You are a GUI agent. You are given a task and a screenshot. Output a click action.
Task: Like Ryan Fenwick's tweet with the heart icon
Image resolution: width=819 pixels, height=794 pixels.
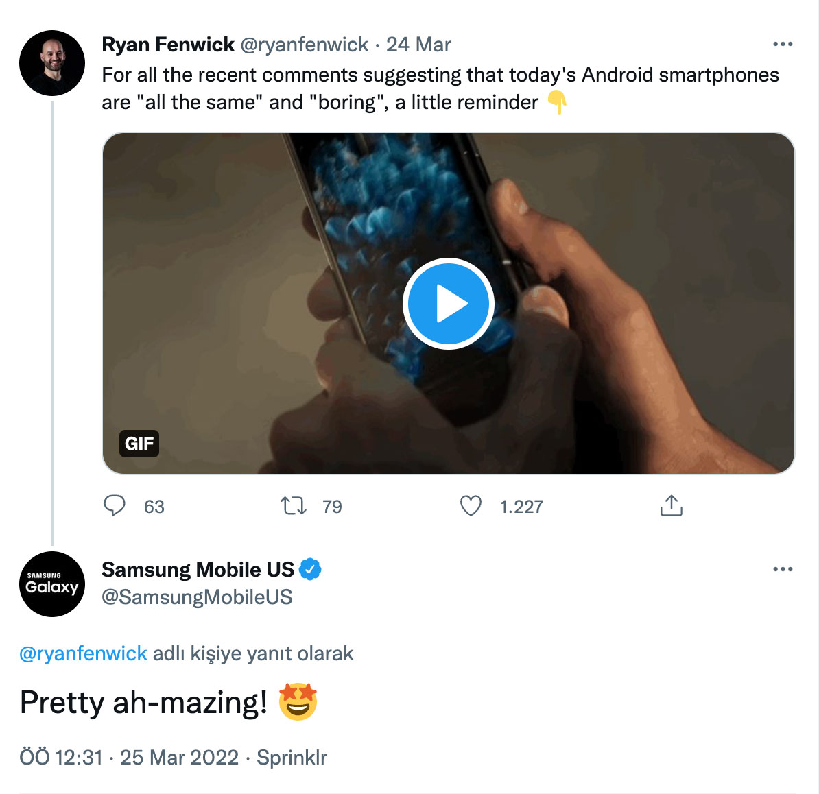(471, 506)
